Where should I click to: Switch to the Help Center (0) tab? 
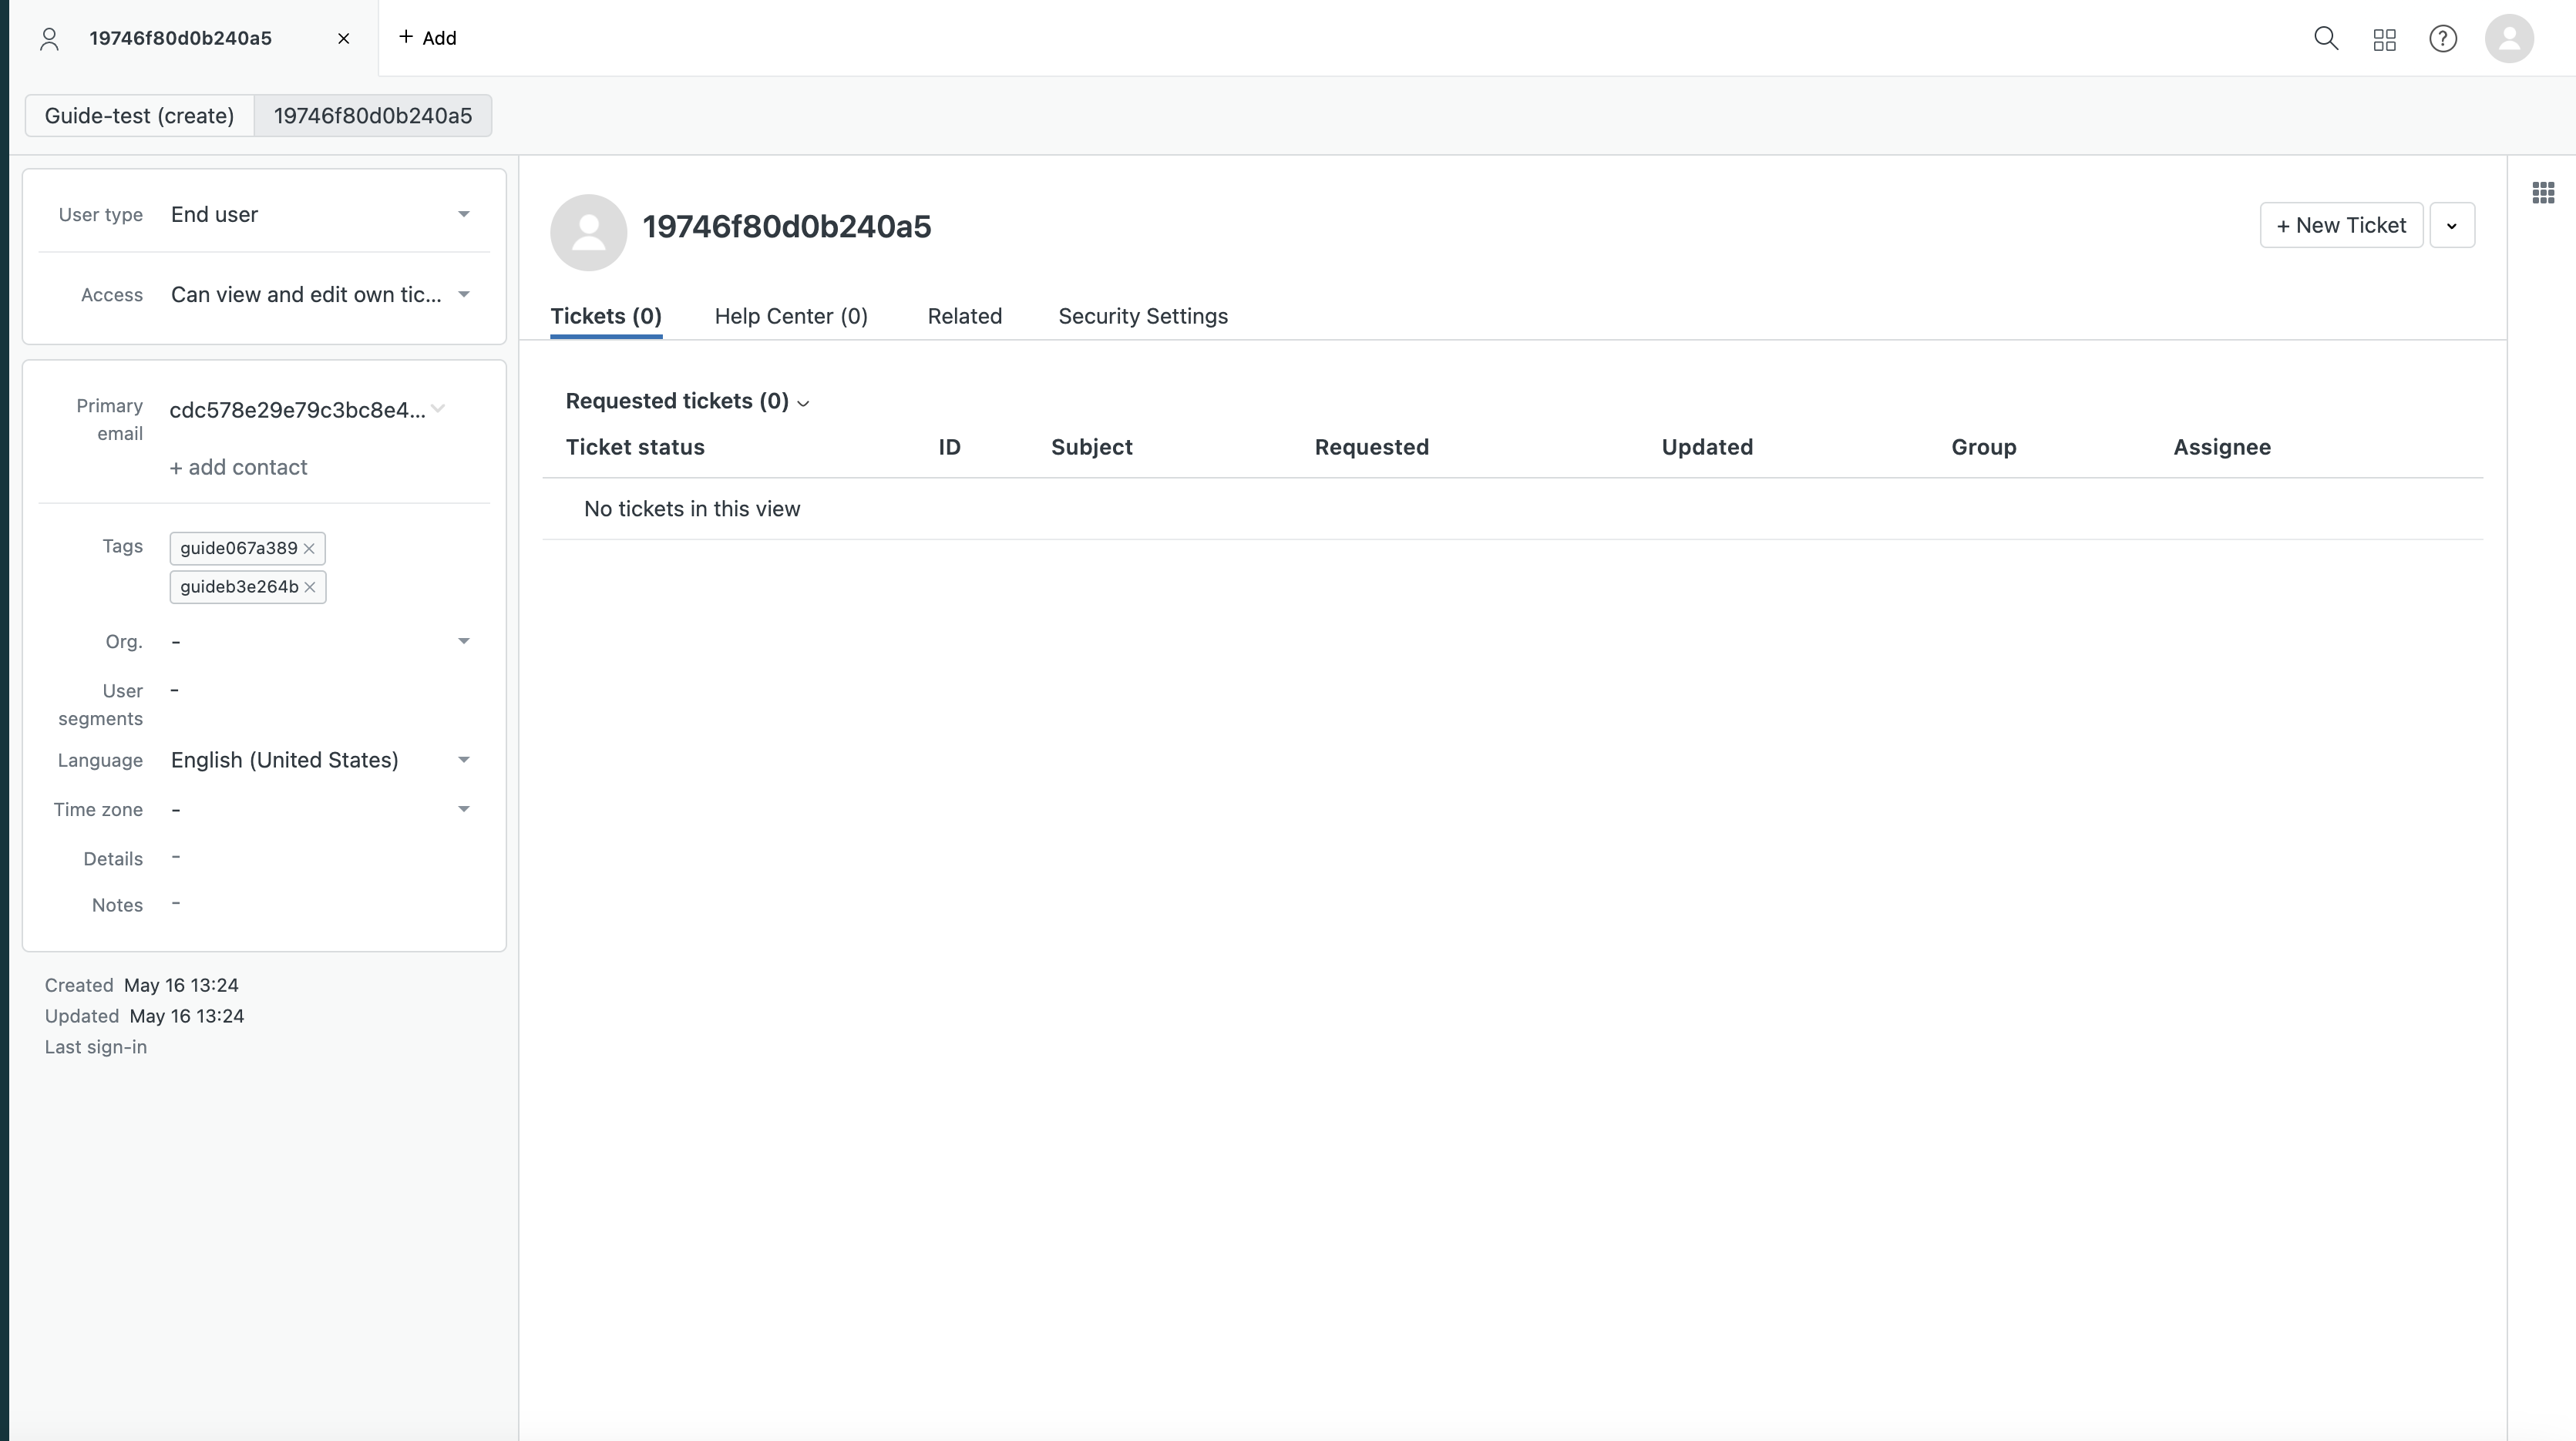click(791, 317)
